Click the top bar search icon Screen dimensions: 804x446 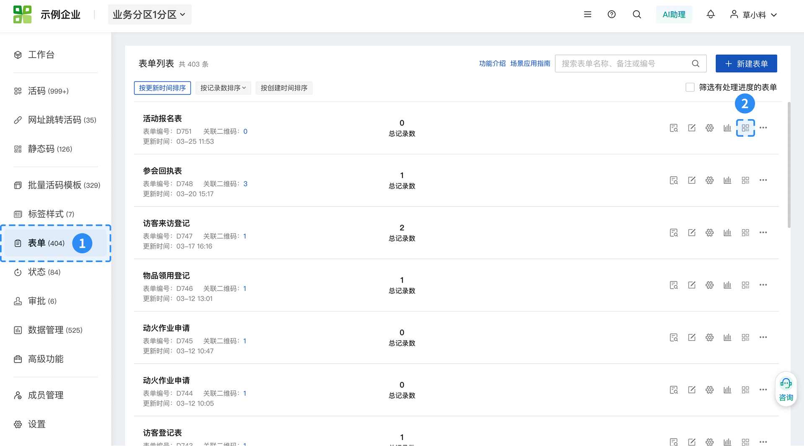[x=636, y=15]
